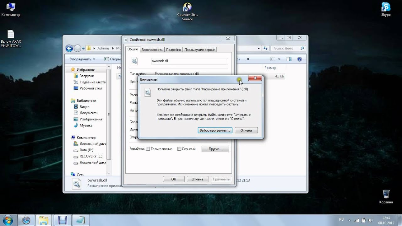Click the Explorer forward arrow
The height and width of the screenshot is (226, 402).
(x=78, y=48)
